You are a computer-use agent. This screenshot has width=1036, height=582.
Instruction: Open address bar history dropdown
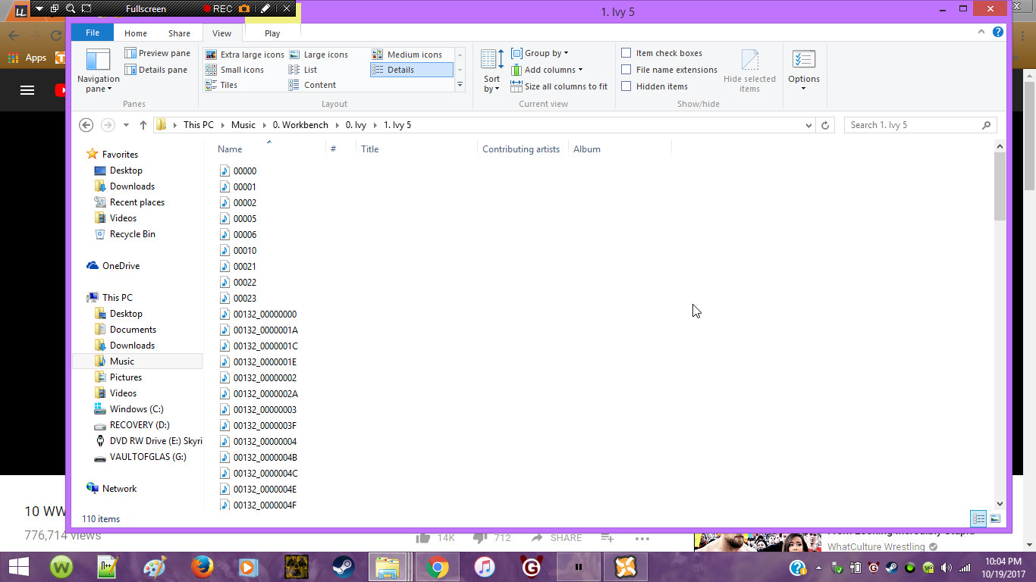coord(808,125)
